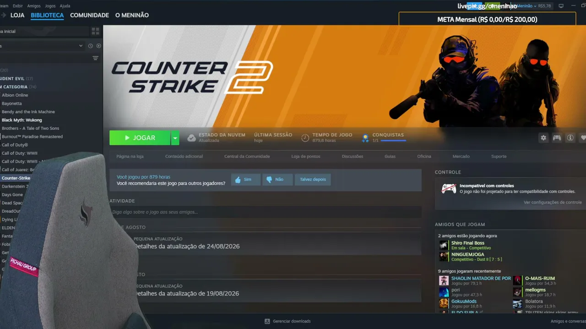Select the BIBLIOTECA tab
This screenshot has width=586, height=329.
[x=47, y=15]
